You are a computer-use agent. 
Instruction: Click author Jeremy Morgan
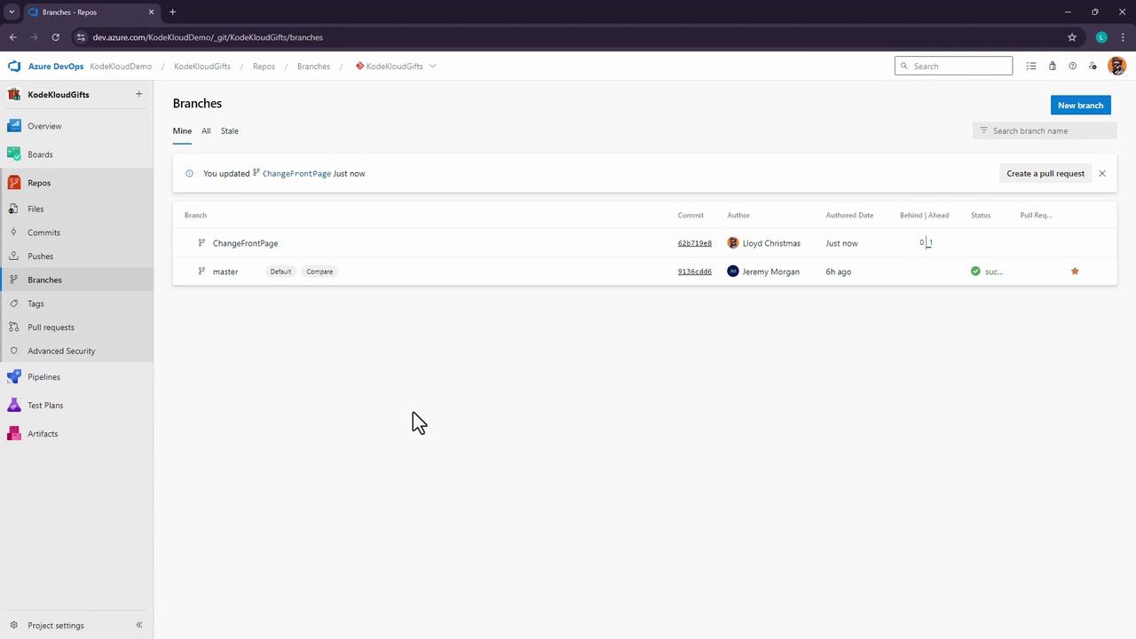point(770,272)
